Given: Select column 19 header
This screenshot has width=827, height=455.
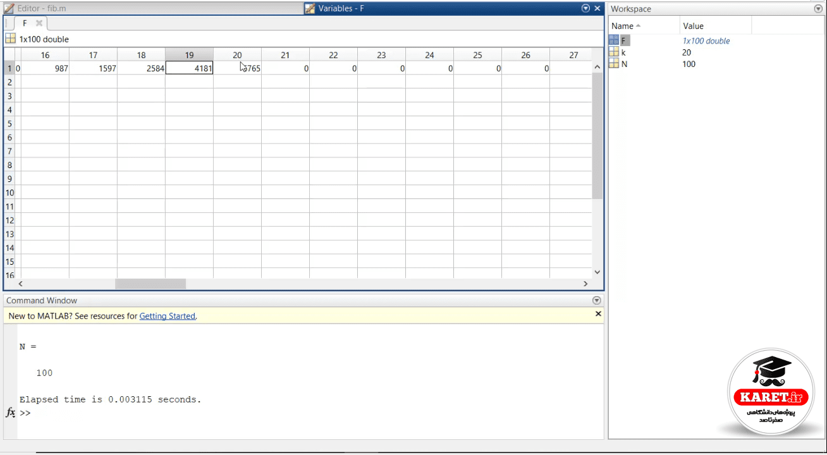Looking at the screenshot, I should click(x=189, y=55).
